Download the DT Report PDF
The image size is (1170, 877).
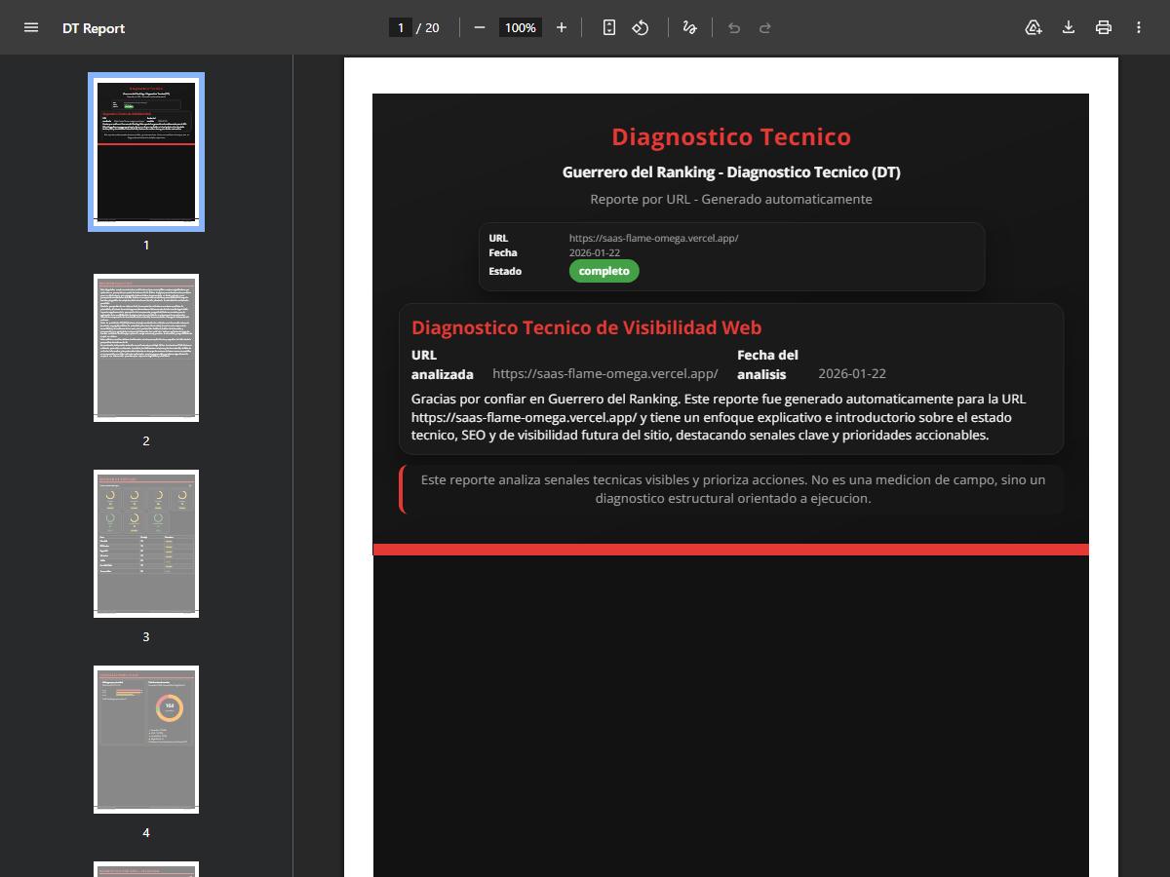[x=1068, y=27]
